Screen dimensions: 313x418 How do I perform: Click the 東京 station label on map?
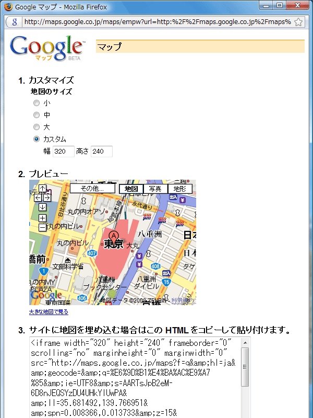click(114, 244)
